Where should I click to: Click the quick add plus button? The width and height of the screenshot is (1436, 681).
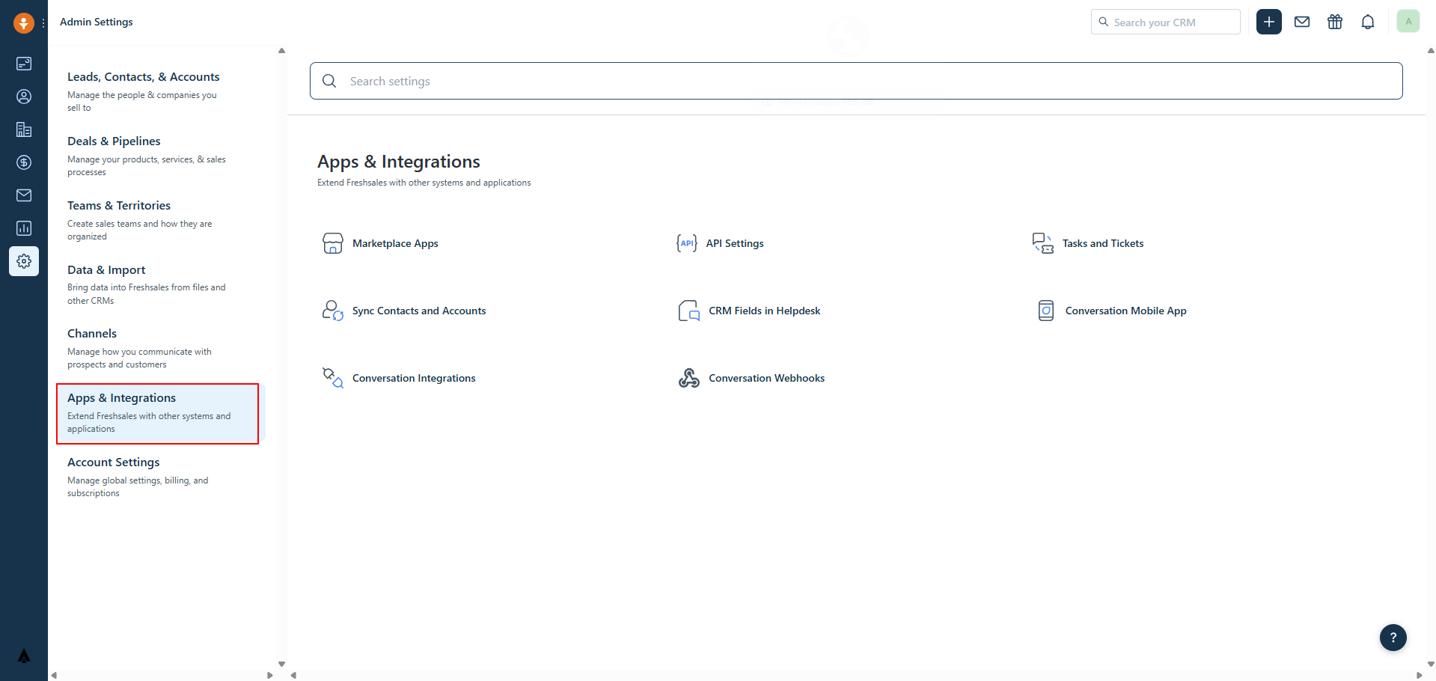click(x=1269, y=22)
